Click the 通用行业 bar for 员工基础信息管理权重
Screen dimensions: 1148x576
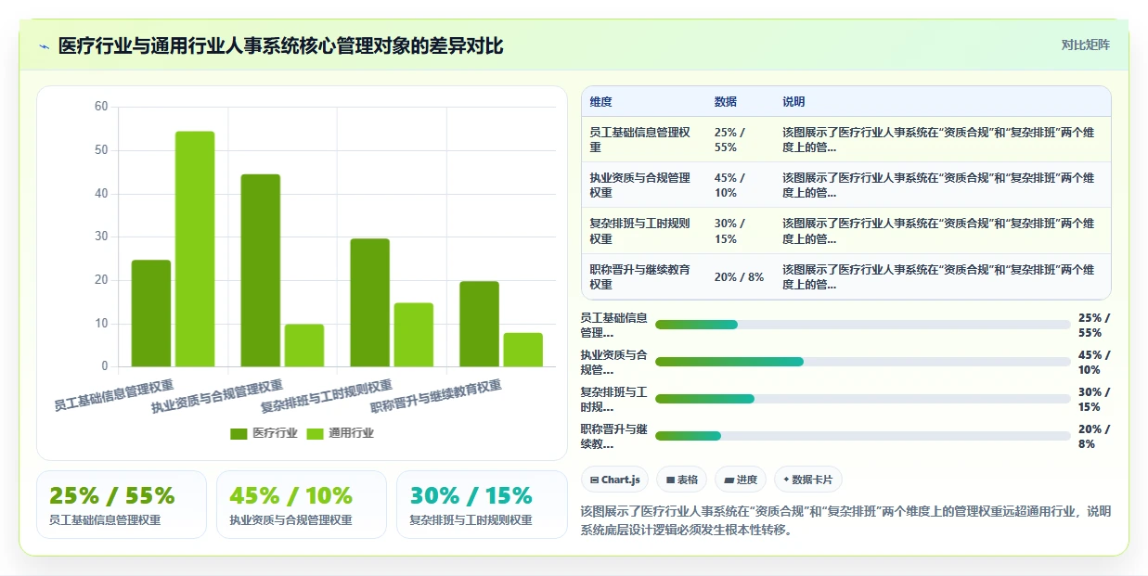tap(195, 249)
